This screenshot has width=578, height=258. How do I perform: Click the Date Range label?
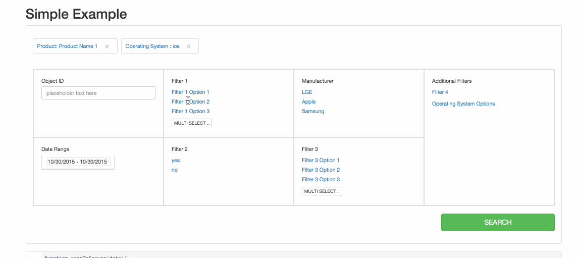coord(56,149)
